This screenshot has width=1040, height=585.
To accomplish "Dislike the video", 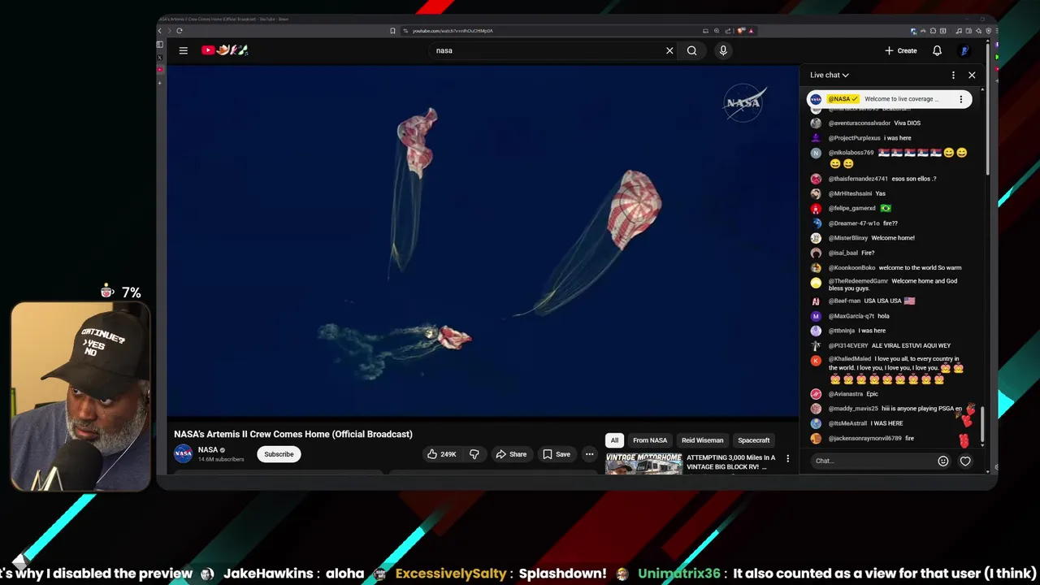I will tap(474, 454).
